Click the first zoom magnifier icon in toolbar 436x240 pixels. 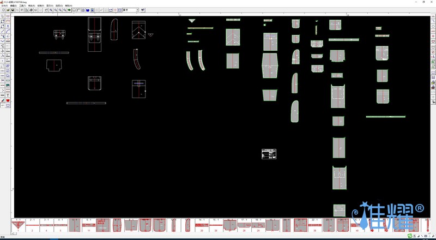(51, 10)
